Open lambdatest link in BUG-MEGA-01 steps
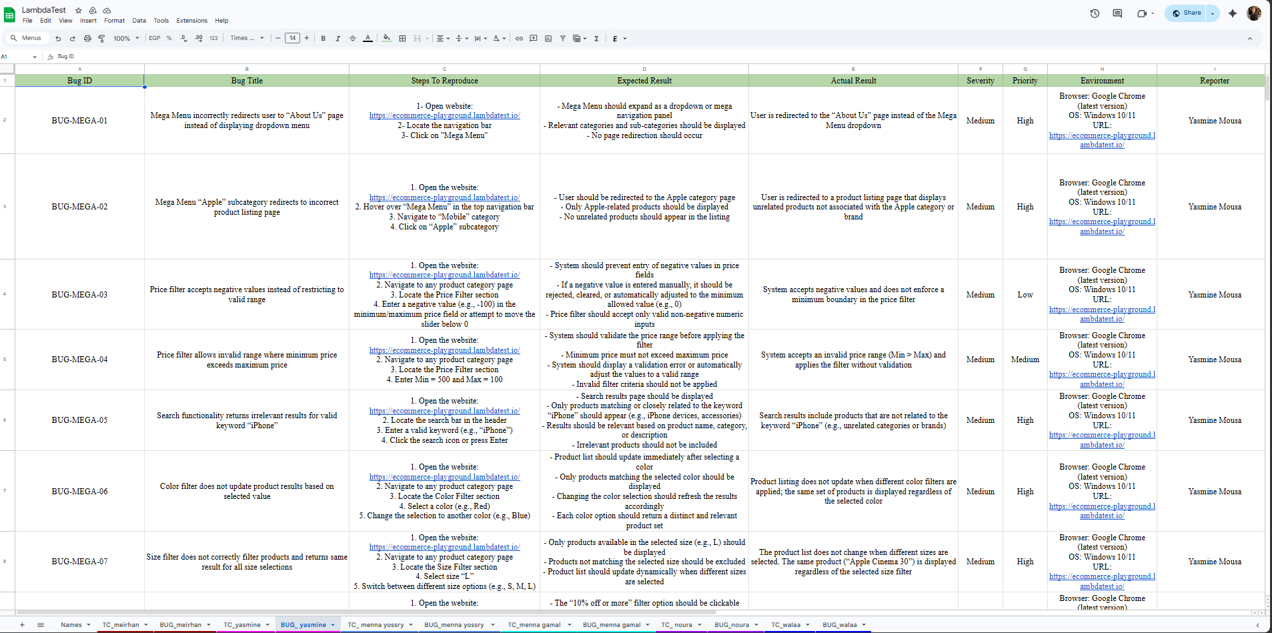Viewport: 1272px width, 633px height. point(445,115)
